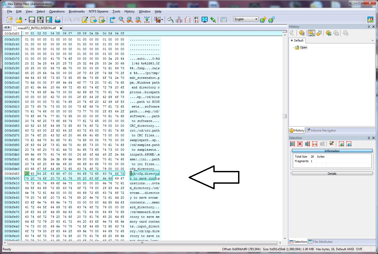This screenshot has height=254, width=378.
Task: Click the Paste clipboard icon
Action: 102,19
